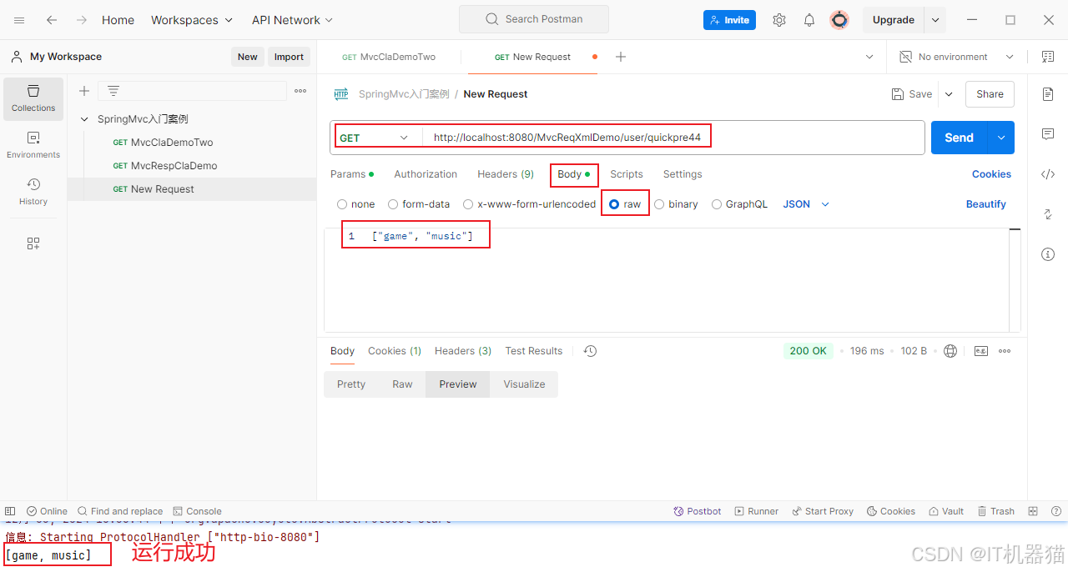
Task: Click the Search Postman field
Action: (x=534, y=19)
